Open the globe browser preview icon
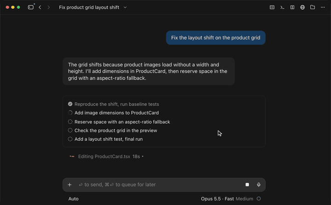Image resolution: width=331 pixels, height=205 pixels. click(302, 7)
